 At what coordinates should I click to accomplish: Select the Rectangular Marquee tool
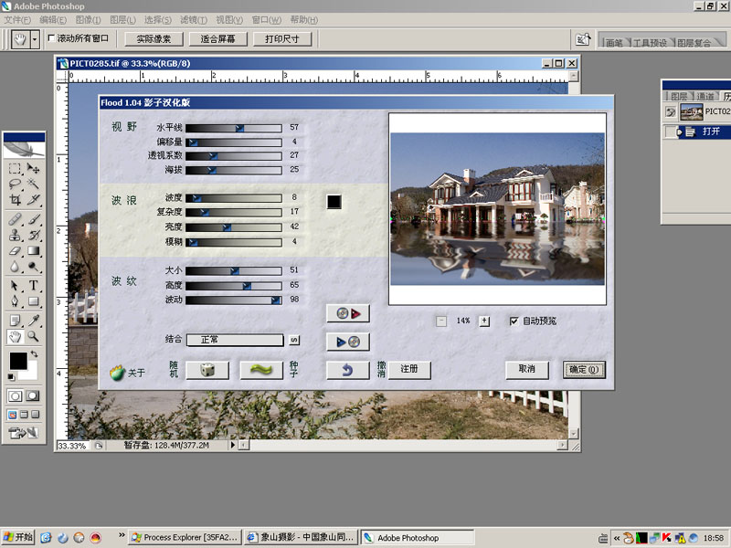point(15,169)
